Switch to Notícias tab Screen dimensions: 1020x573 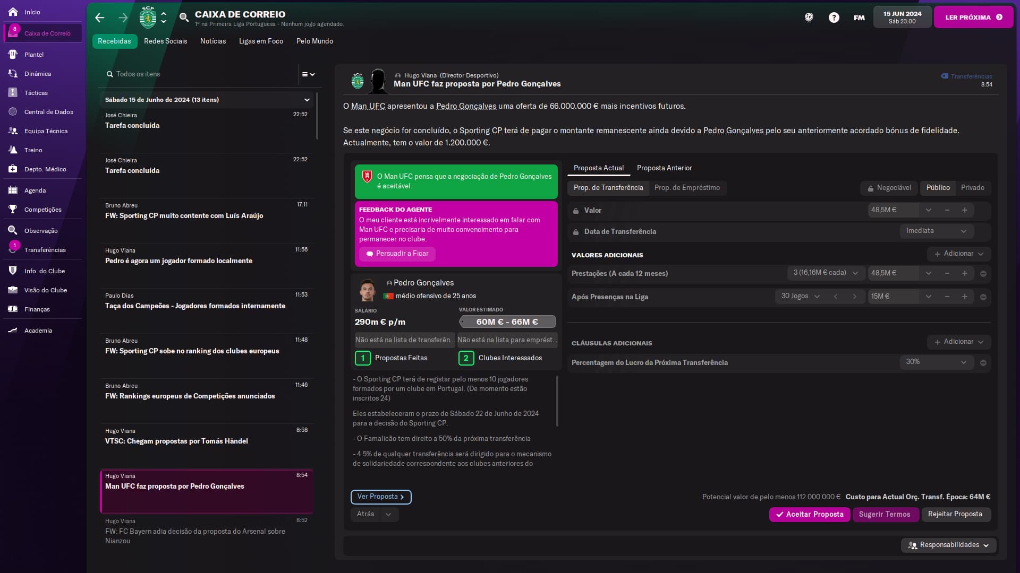click(212, 41)
